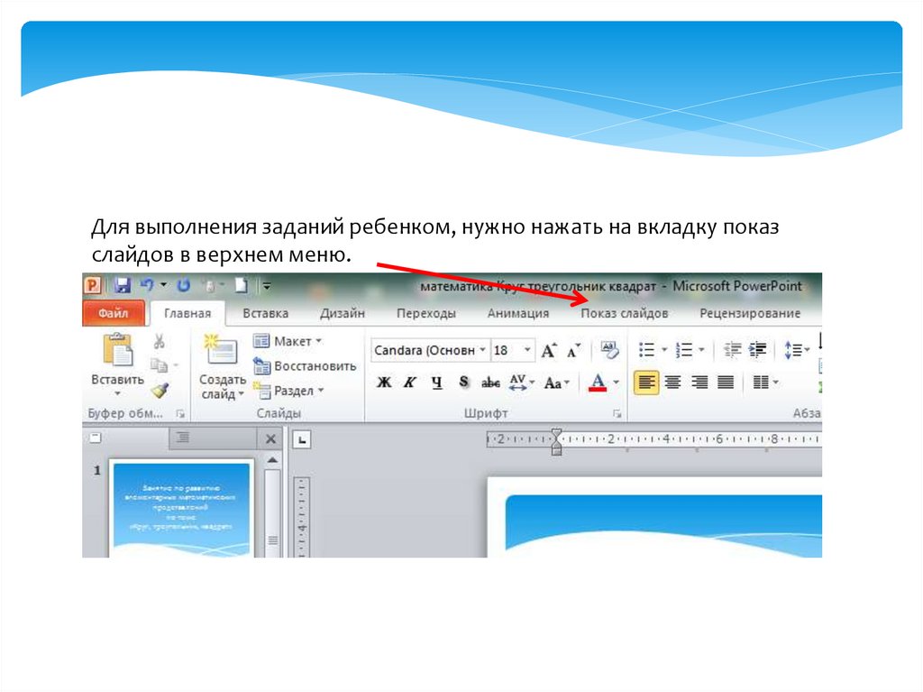Decrease list indent level
This screenshot has height=692, width=923.
[732, 350]
